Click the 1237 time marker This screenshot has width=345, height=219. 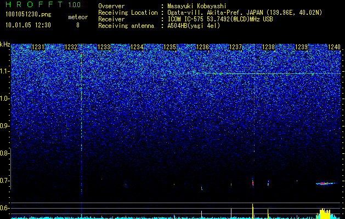tap(235, 47)
